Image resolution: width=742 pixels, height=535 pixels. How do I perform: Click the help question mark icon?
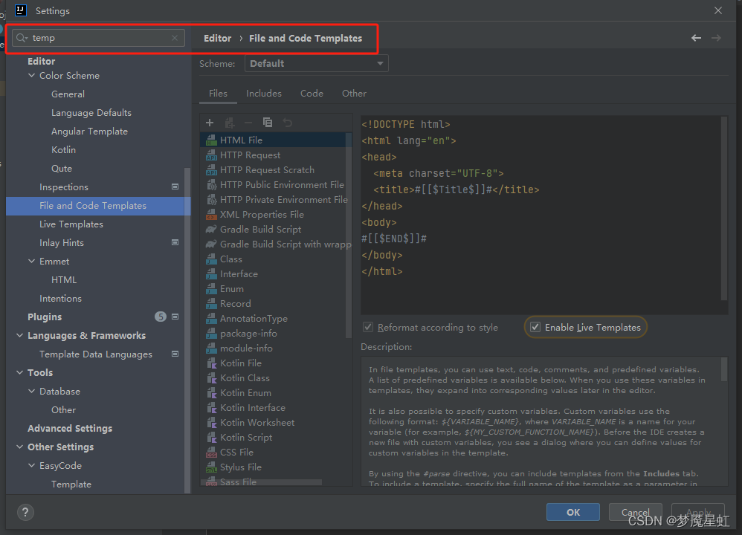pyautogui.click(x=25, y=512)
